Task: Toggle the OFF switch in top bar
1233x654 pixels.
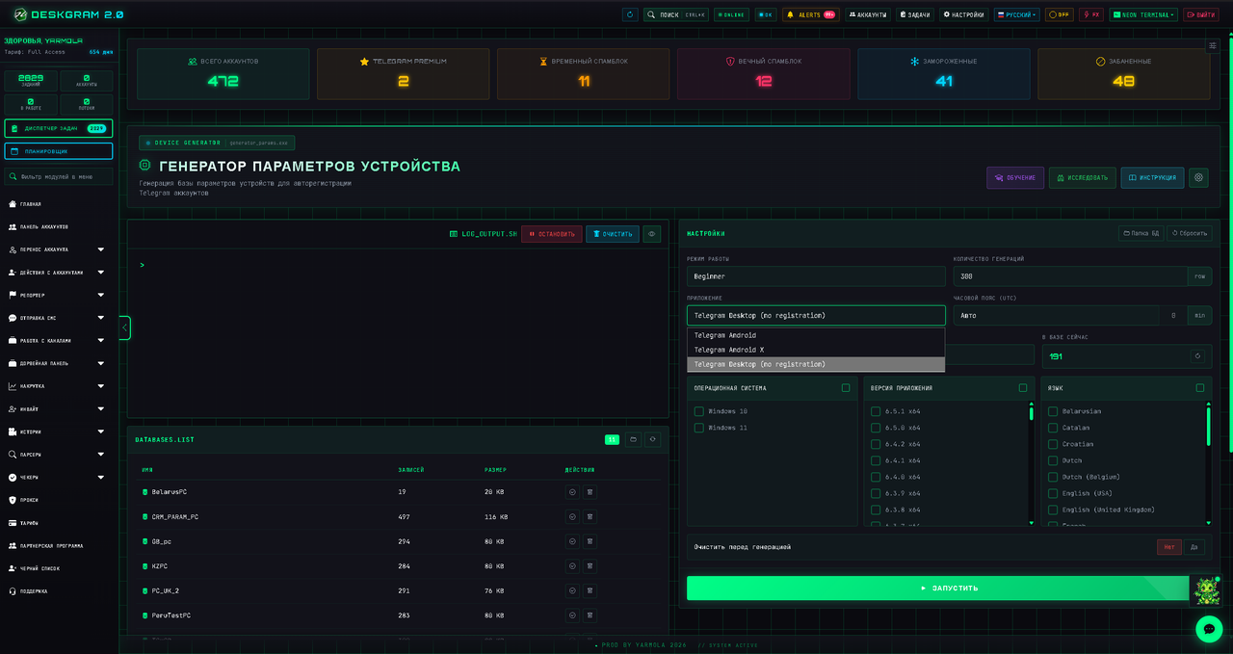Action: 1059,14
